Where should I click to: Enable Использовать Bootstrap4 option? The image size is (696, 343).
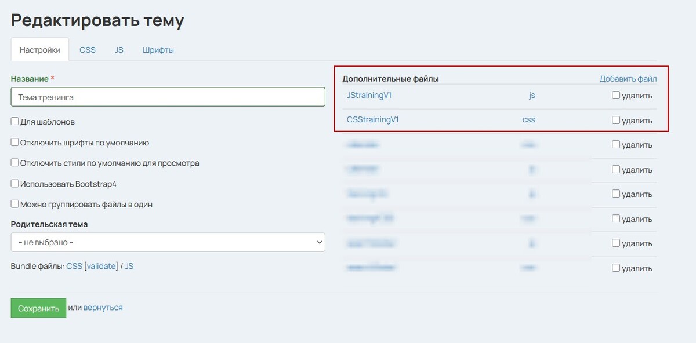15,184
